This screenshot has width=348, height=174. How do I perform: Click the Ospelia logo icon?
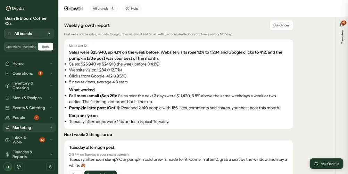click(8, 8)
